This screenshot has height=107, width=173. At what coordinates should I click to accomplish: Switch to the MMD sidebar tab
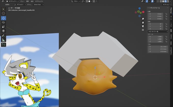pos(171,43)
